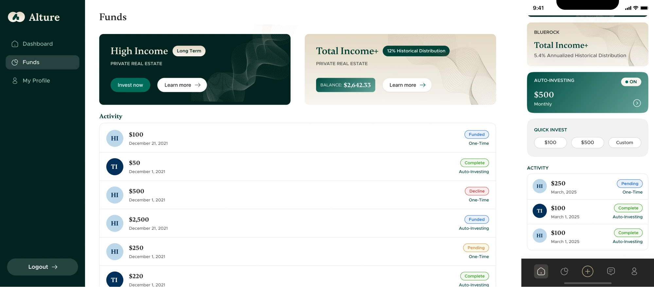Click Funded status on $2,500 row
654x287 pixels.
point(477,219)
